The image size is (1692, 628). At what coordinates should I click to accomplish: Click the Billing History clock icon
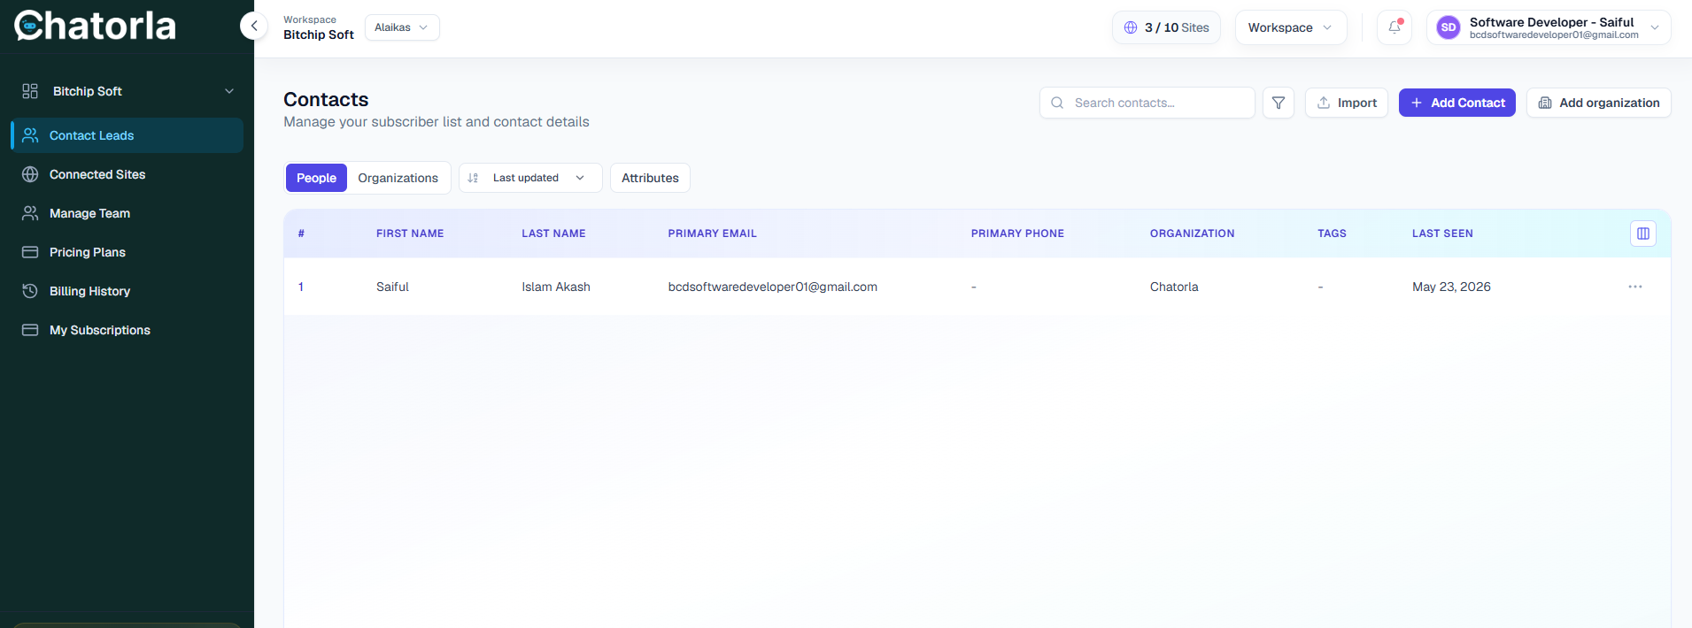tap(30, 291)
